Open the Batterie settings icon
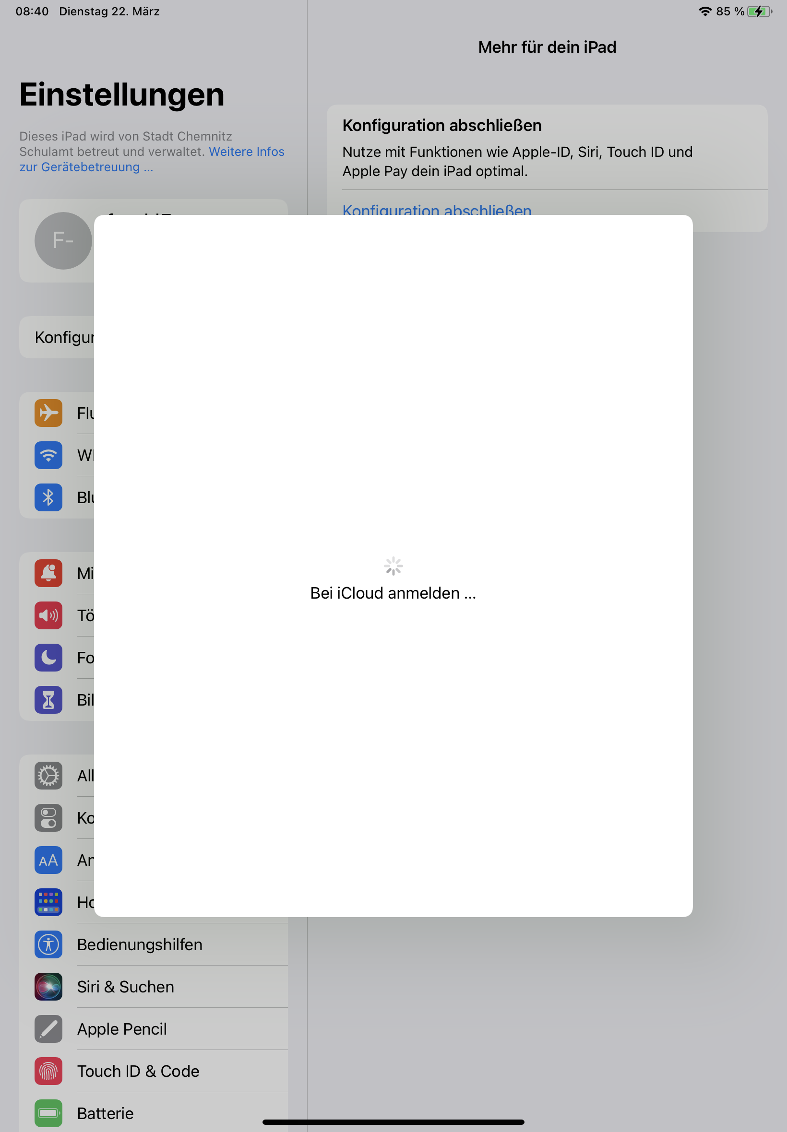The height and width of the screenshot is (1132, 787). pos(48,1113)
